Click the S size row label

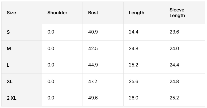tap(8, 32)
